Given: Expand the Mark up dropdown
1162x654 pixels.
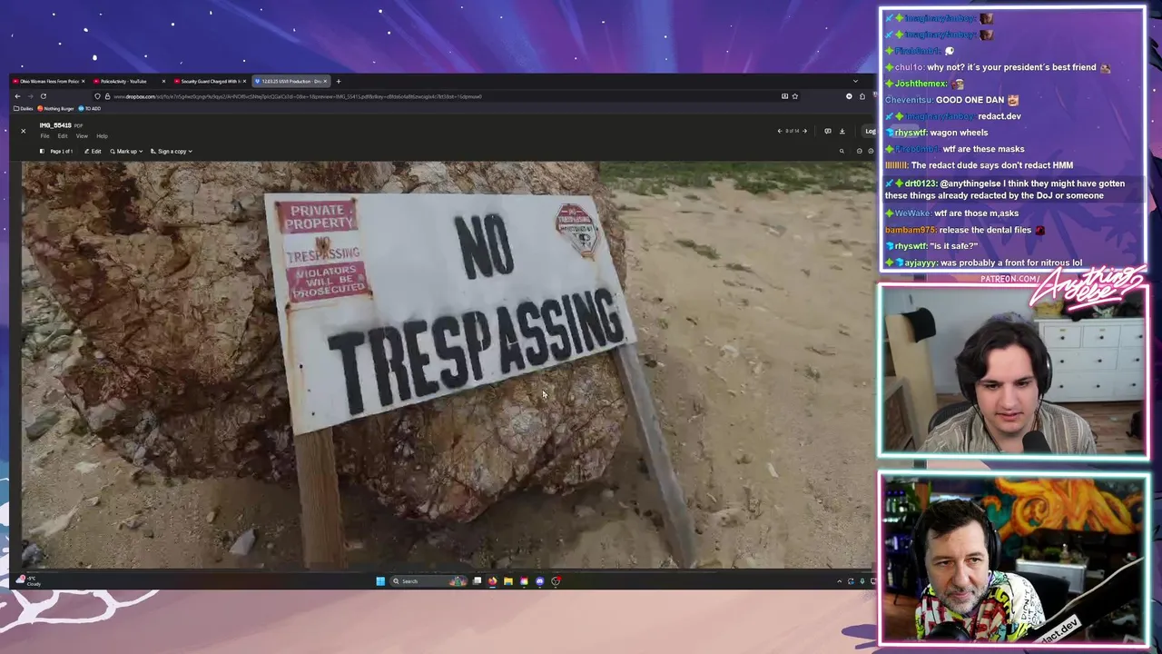Looking at the screenshot, I should [126, 151].
